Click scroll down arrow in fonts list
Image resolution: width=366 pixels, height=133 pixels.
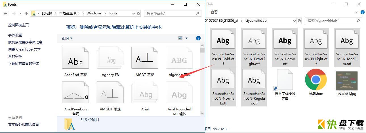tap(202, 113)
